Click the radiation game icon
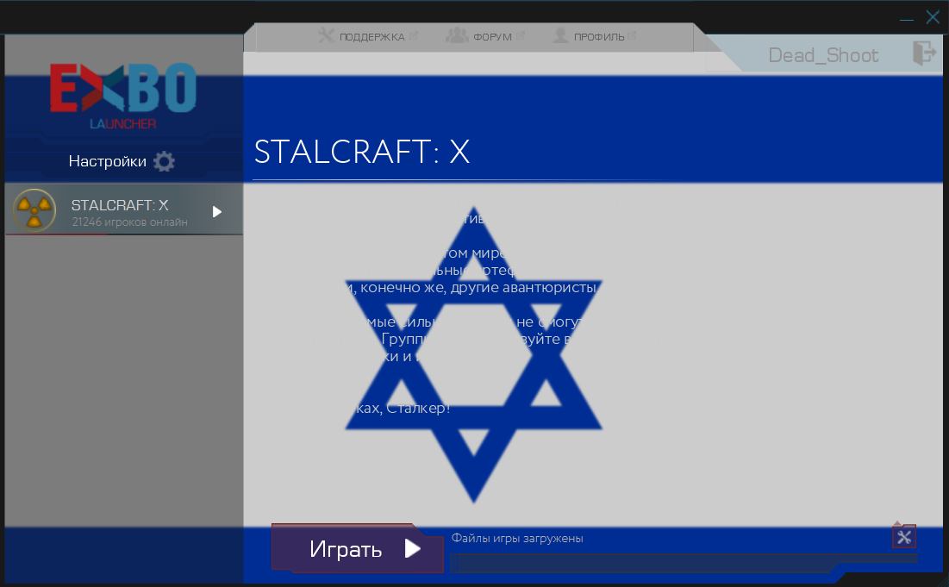The height and width of the screenshot is (587, 949). 34,210
